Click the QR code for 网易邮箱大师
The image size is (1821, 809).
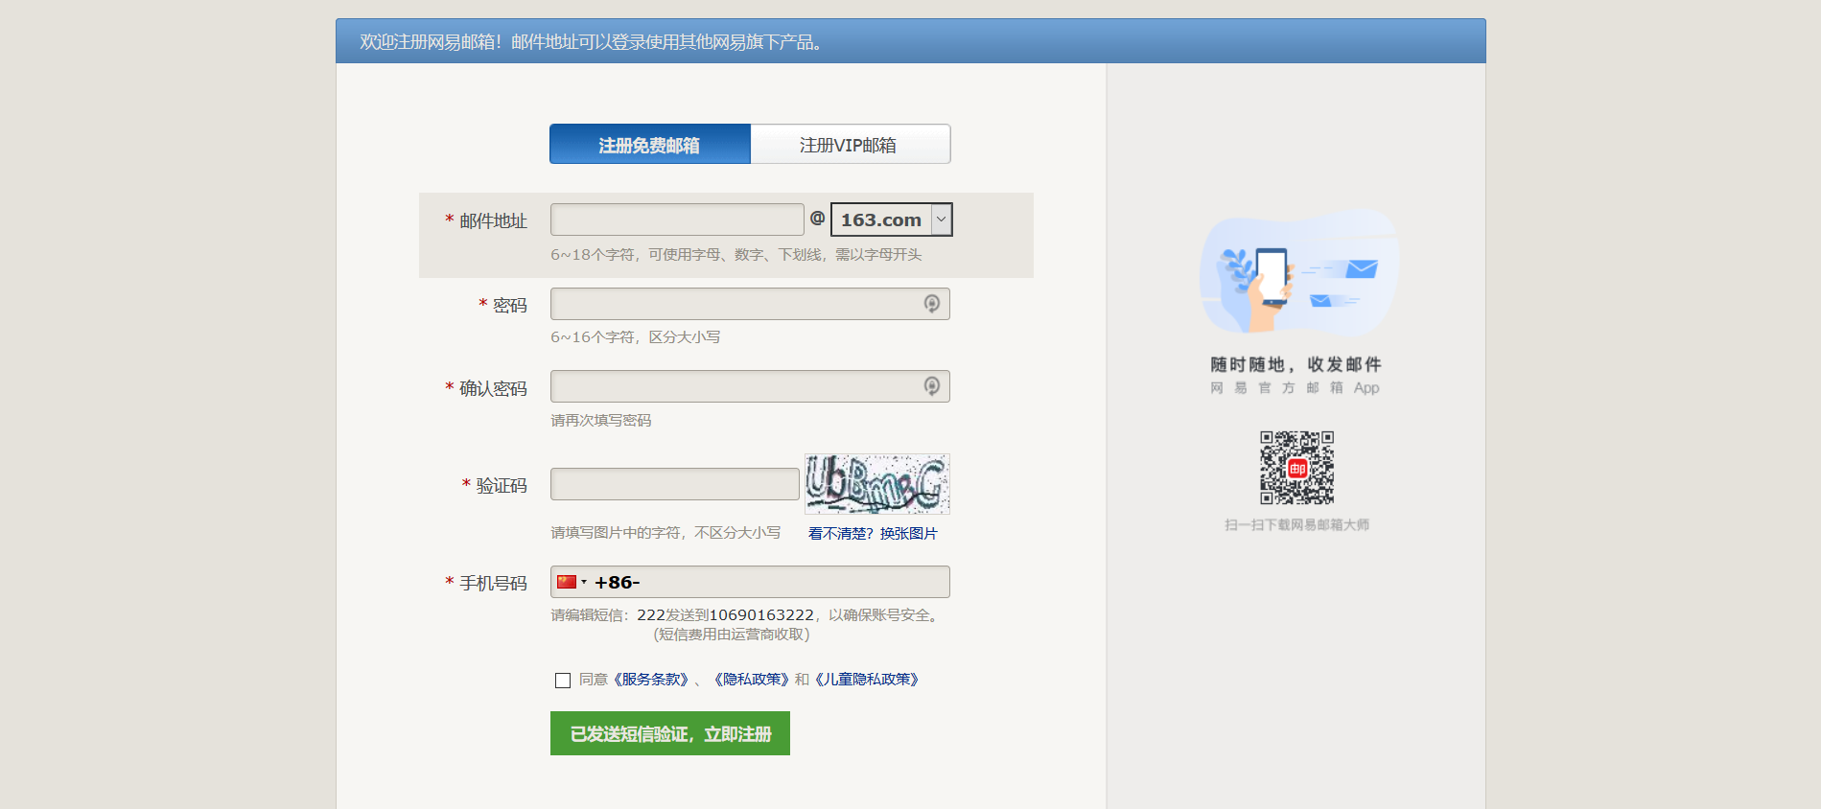click(1296, 468)
